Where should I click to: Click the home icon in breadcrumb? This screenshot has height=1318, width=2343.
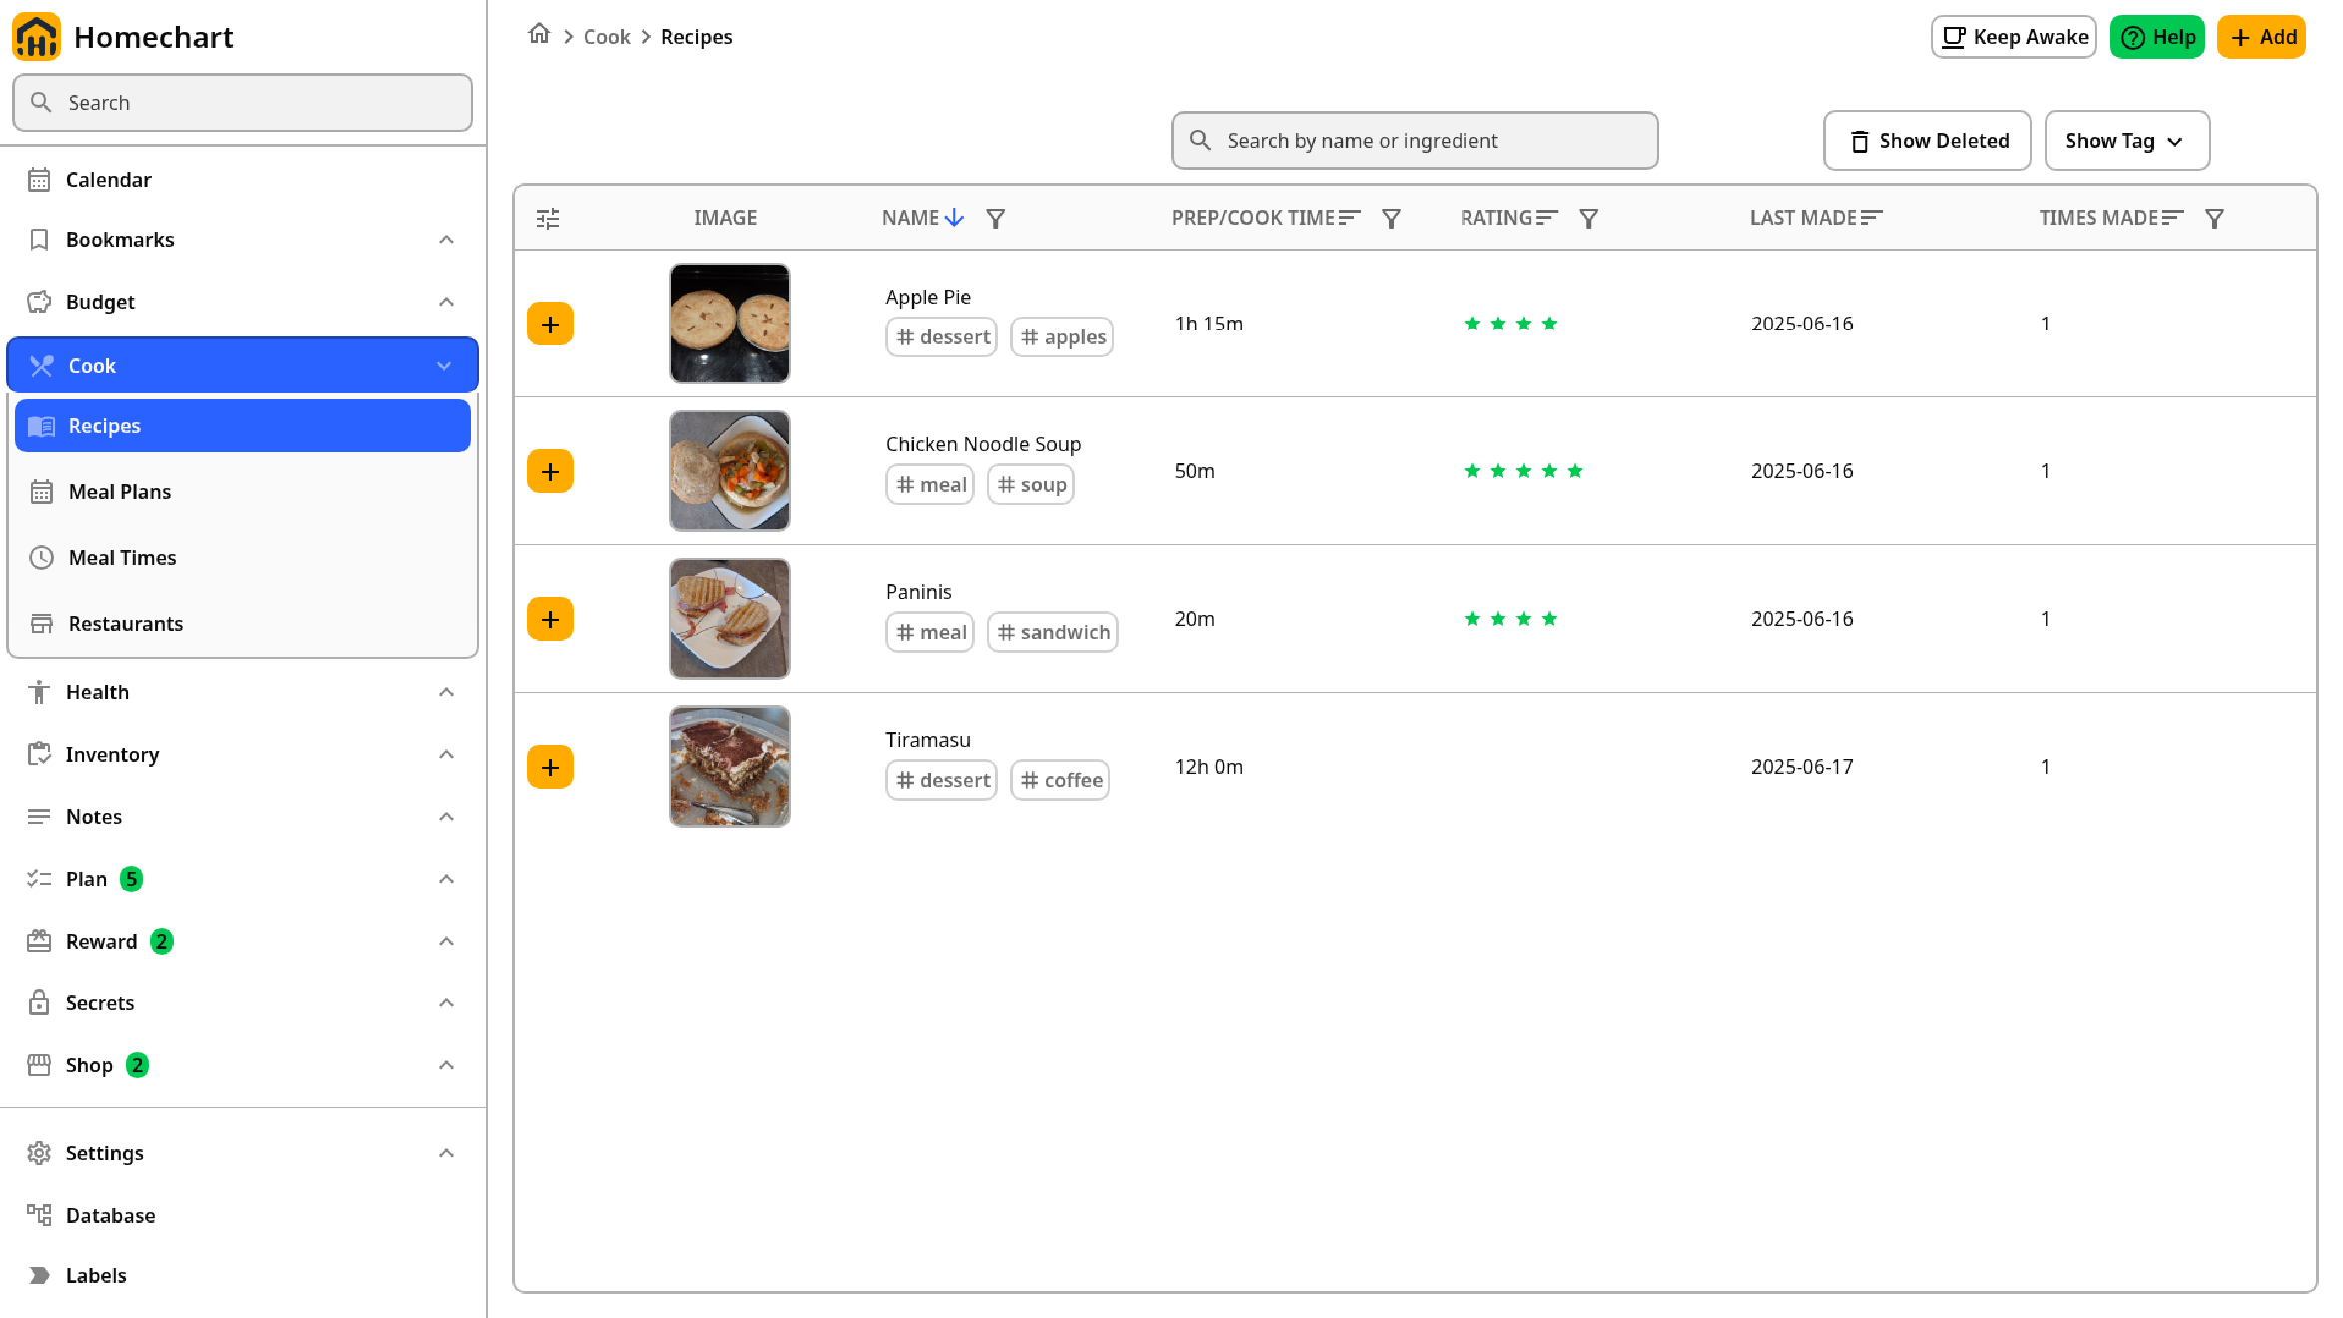tap(539, 35)
